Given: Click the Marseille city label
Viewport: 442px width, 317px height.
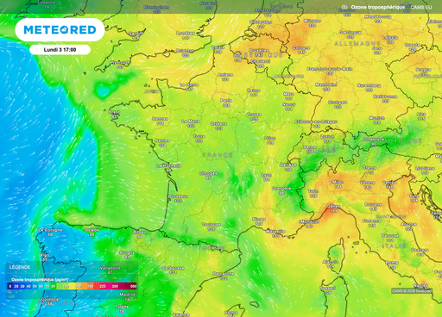Looking at the screenshot, I should 275,231.
